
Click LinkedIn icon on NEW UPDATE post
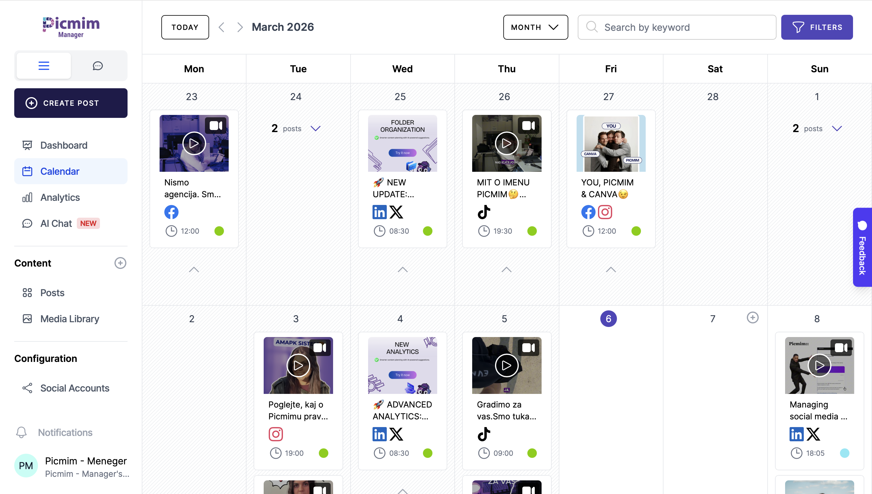[379, 212]
